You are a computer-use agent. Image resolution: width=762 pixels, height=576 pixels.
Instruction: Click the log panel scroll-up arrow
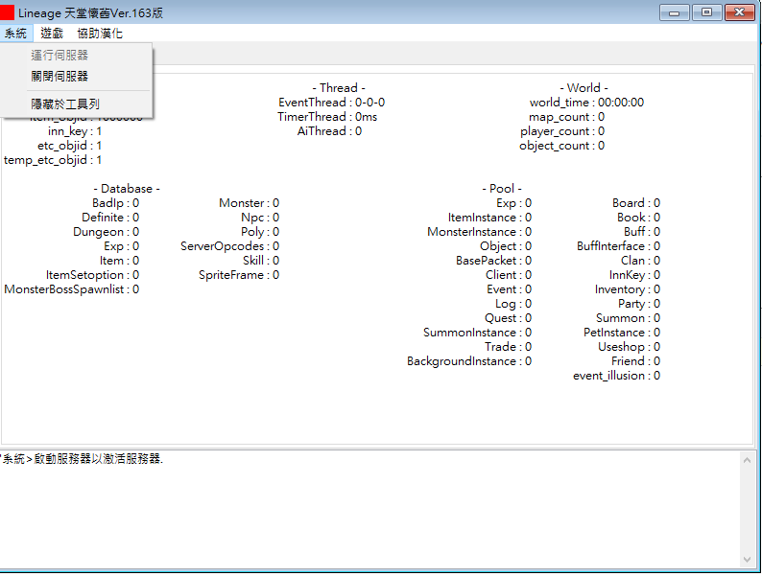pos(747,459)
